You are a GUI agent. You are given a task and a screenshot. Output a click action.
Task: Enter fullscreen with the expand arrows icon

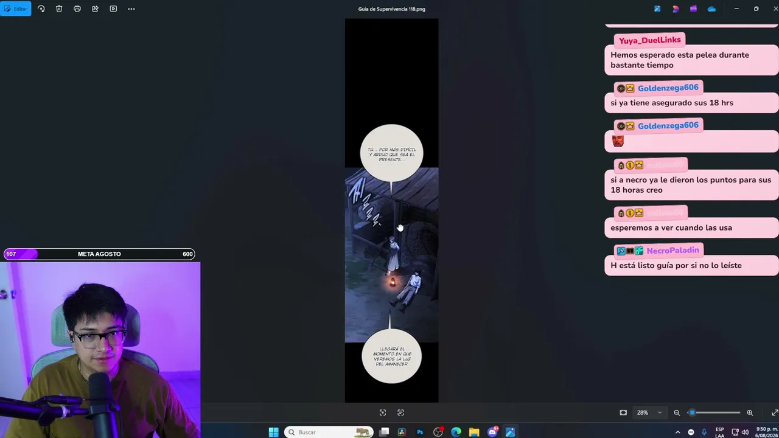click(774, 412)
